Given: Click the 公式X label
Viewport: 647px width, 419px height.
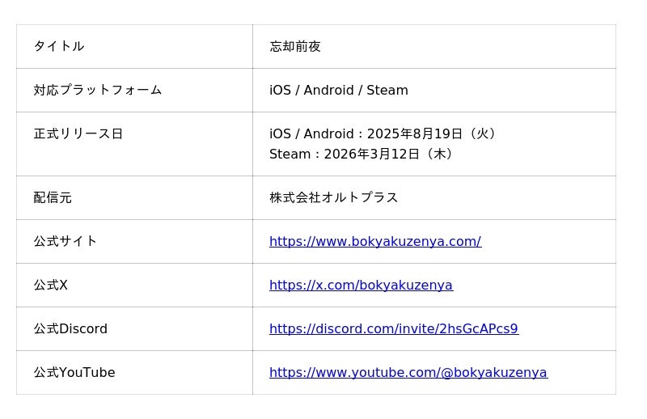Looking at the screenshot, I should click(50, 286).
